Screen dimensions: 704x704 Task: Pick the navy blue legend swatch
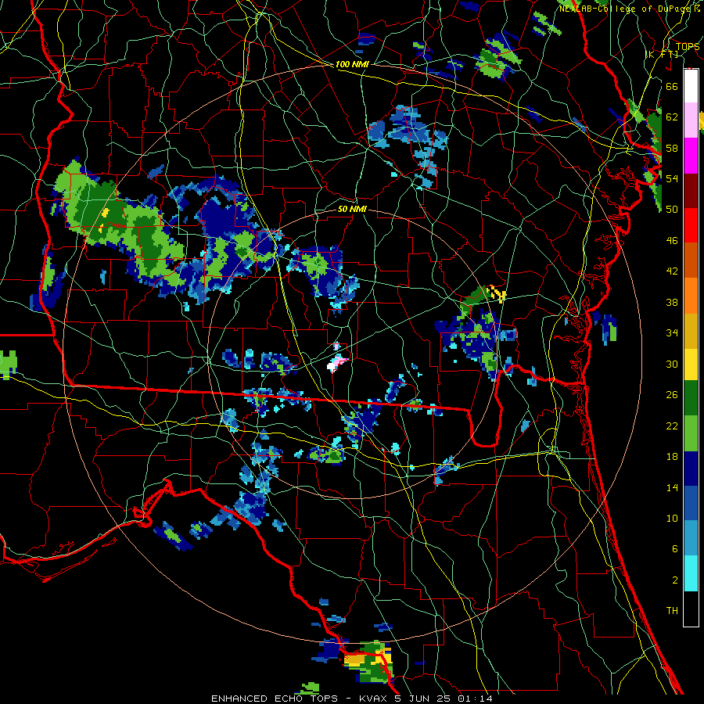pyautogui.click(x=691, y=469)
